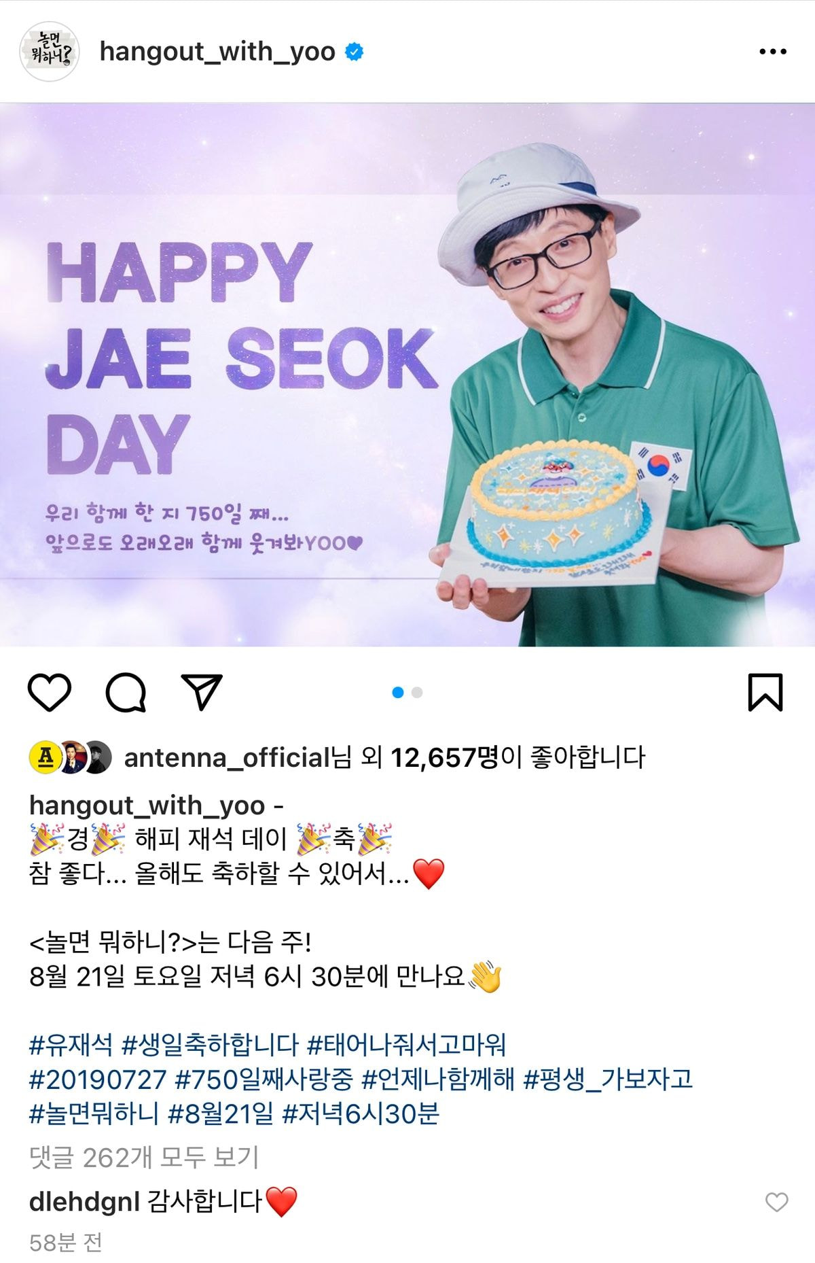Screen dimensions: 815x1263
Task: Tap the blue verified badge
Action: (355, 52)
